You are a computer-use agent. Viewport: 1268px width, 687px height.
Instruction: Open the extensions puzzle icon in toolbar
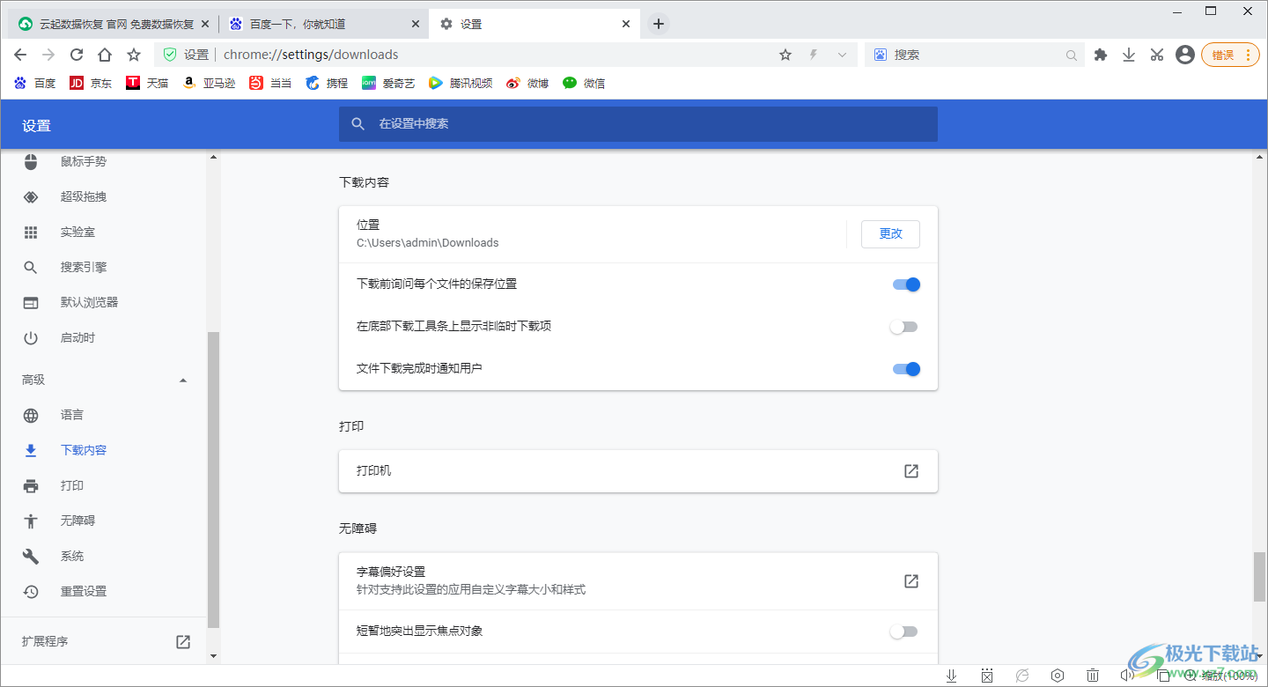tap(1101, 54)
